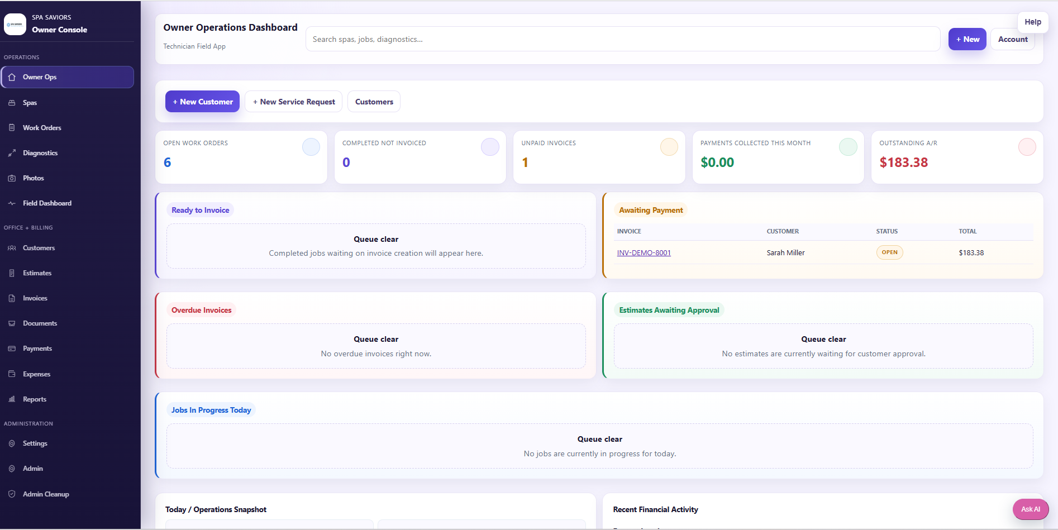Click the Awaiting Payment label
The width and height of the screenshot is (1058, 530).
pyautogui.click(x=651, y=210)
